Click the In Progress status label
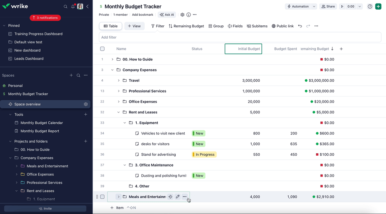 205,154
